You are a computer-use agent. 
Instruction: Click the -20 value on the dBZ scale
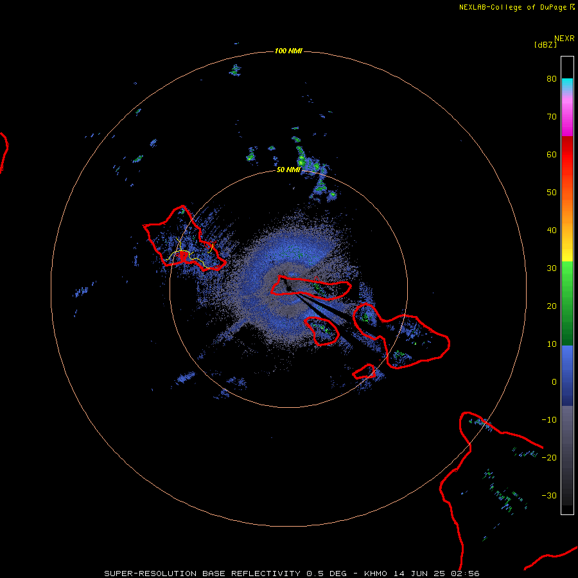coord(549,458)
